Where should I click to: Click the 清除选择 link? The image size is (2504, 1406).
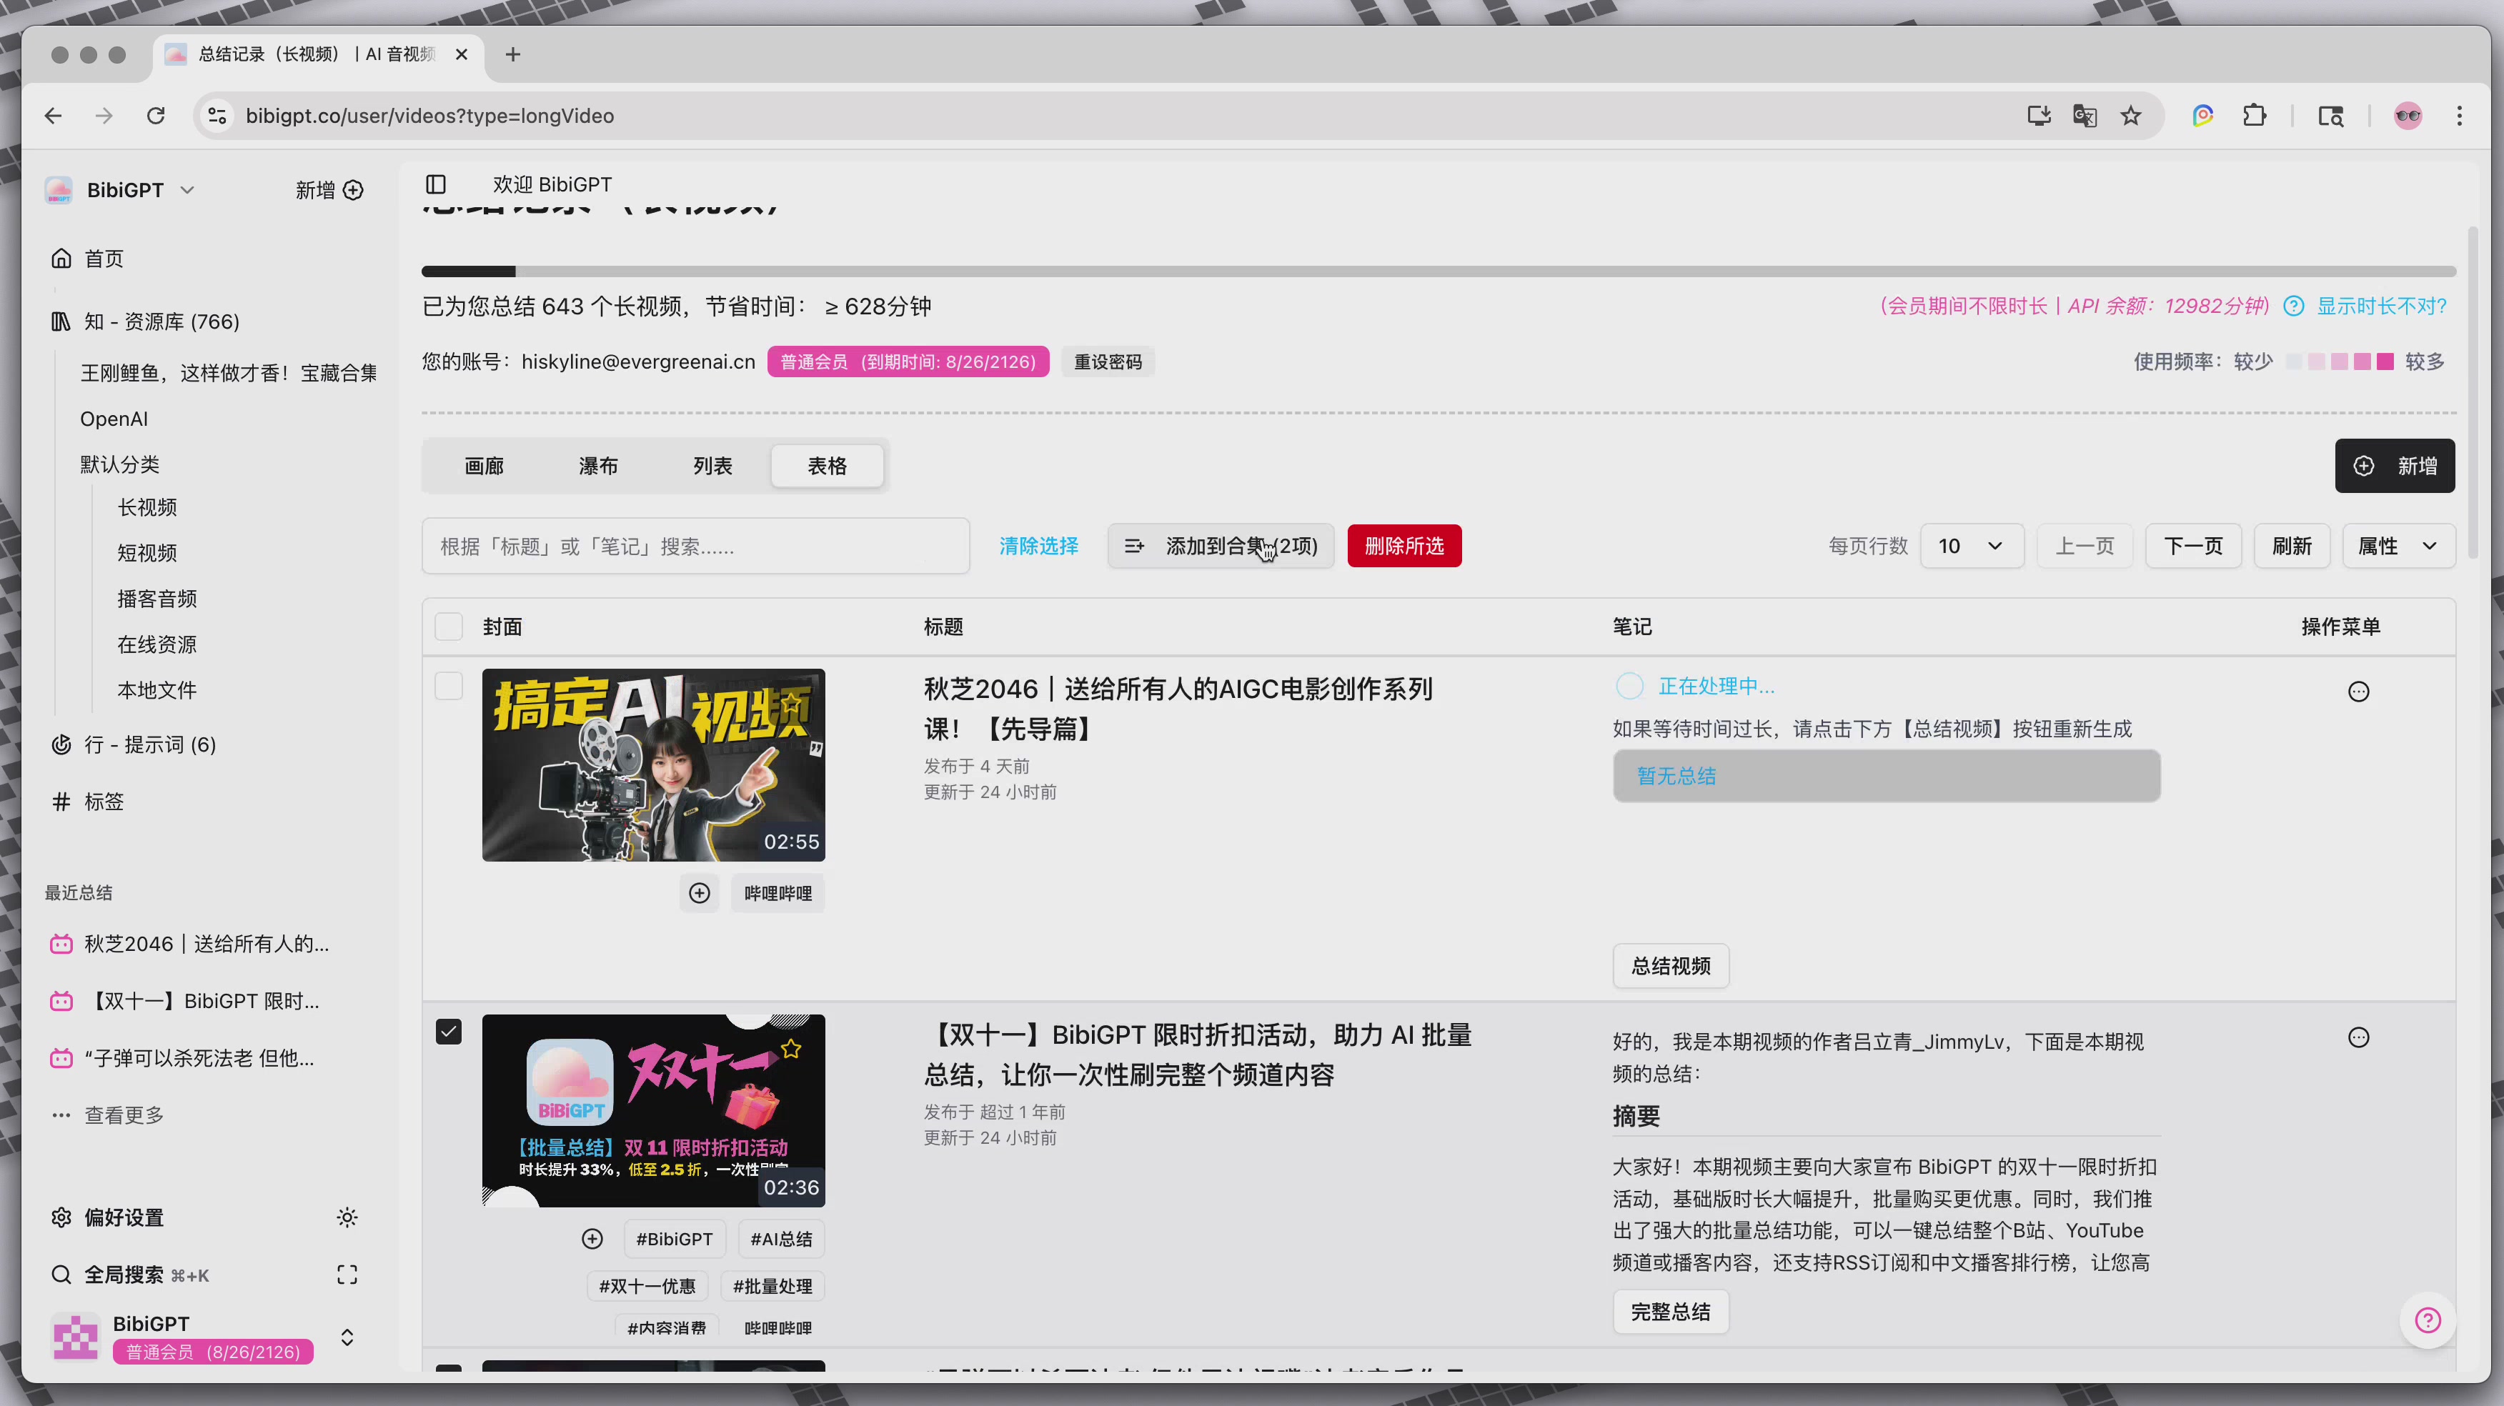[1038, 546]
